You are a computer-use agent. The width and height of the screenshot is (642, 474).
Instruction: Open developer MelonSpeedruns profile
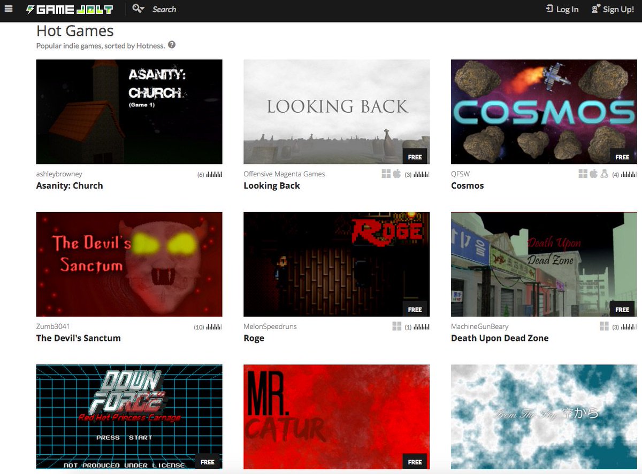tap(270, 327)
